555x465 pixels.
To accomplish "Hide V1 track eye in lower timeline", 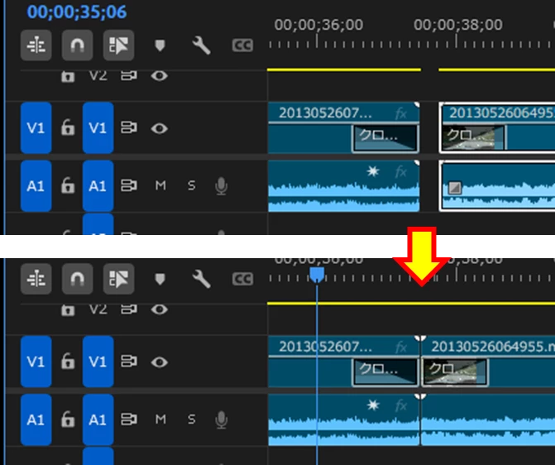I will pyautogui.click(x=160, y=362).
